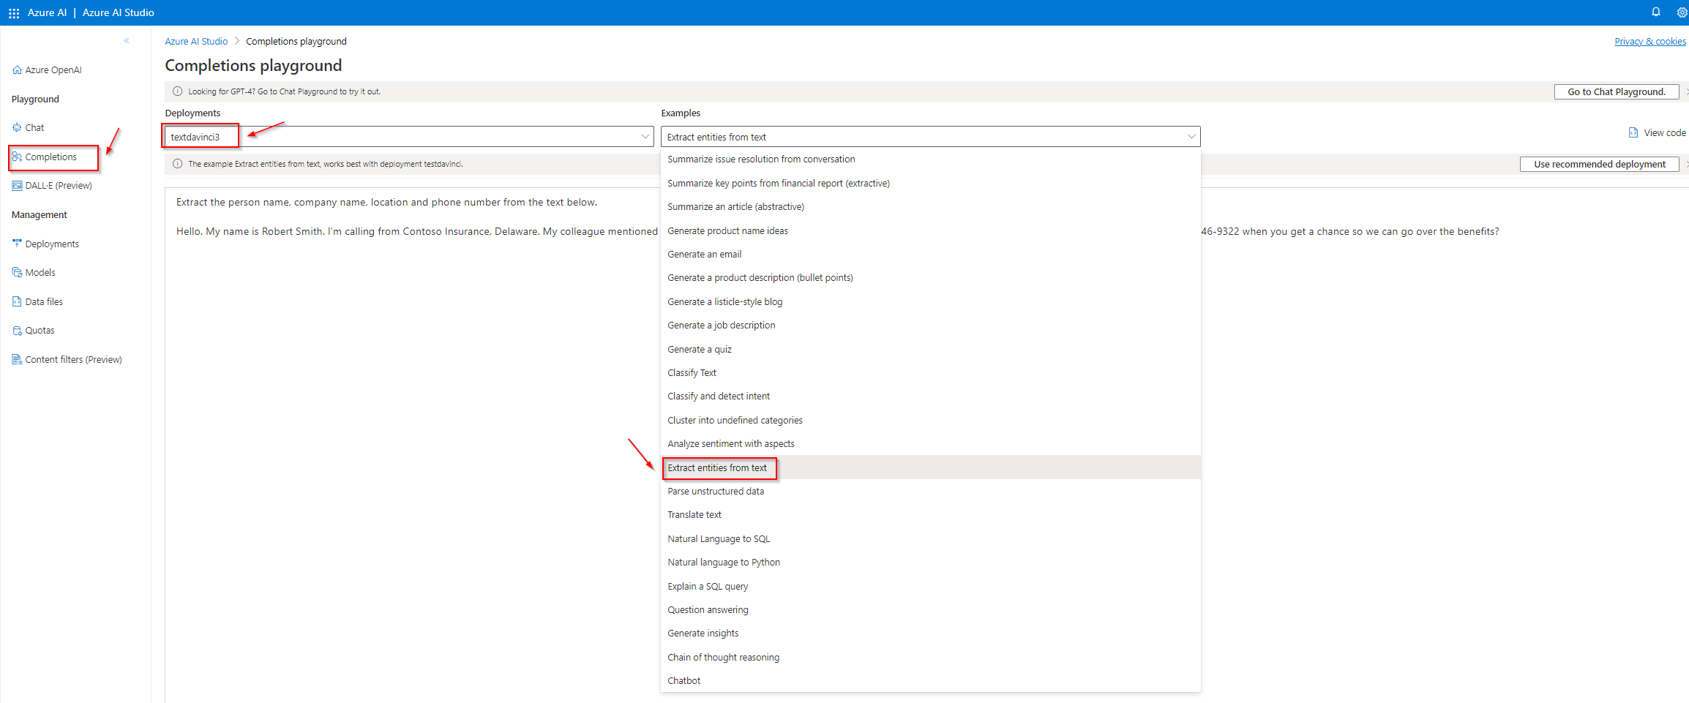Collapse the sidebar with double chevron

(127, 41)
